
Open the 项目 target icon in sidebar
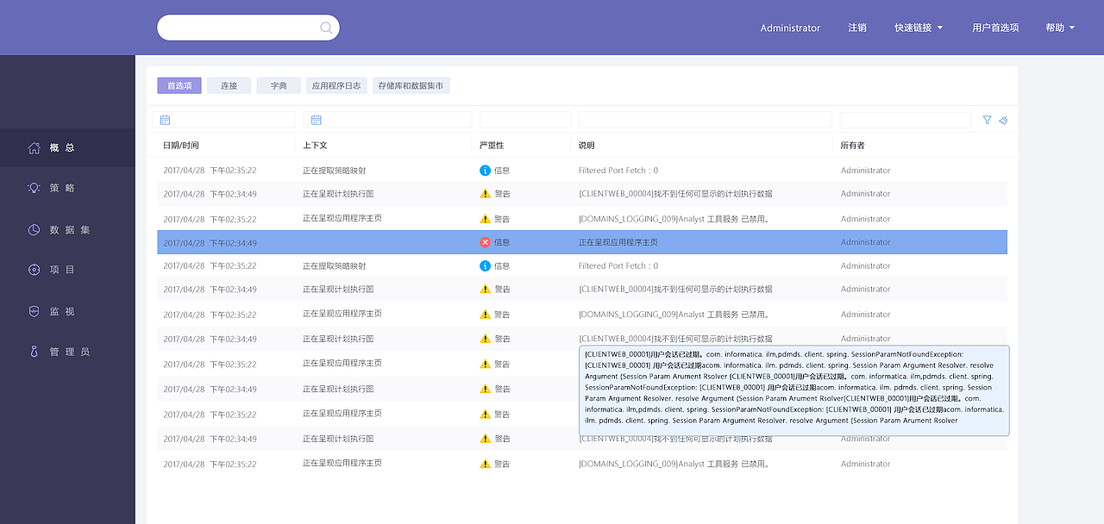(x=34, y=269)
